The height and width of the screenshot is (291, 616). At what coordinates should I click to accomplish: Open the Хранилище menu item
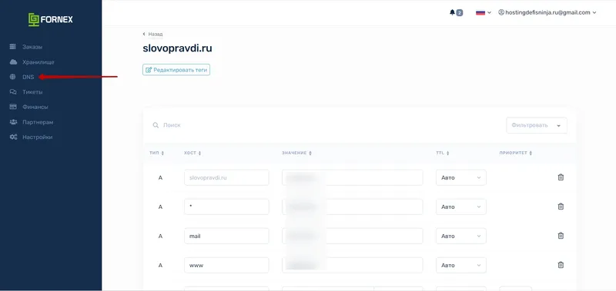click(x=38, y=62)
